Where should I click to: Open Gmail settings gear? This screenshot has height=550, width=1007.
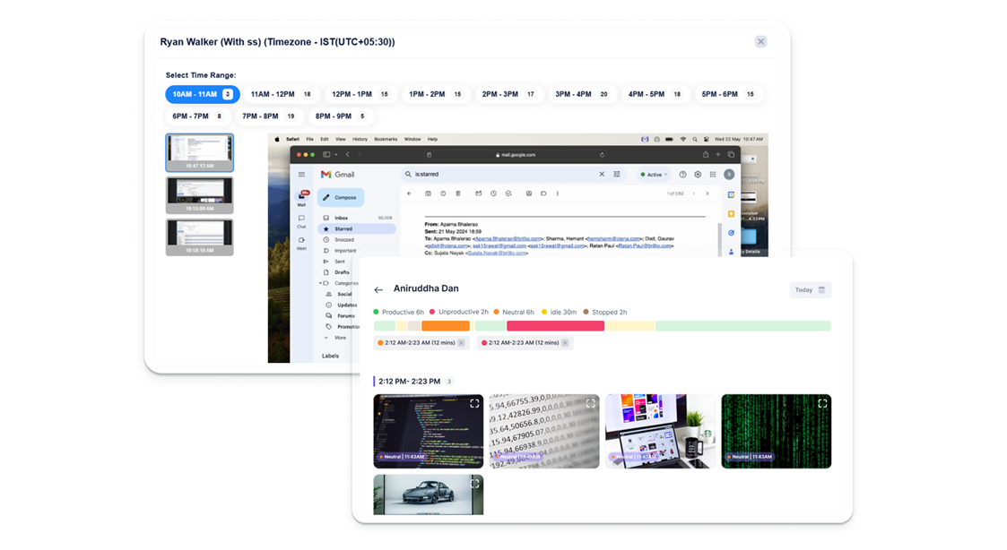698,175
